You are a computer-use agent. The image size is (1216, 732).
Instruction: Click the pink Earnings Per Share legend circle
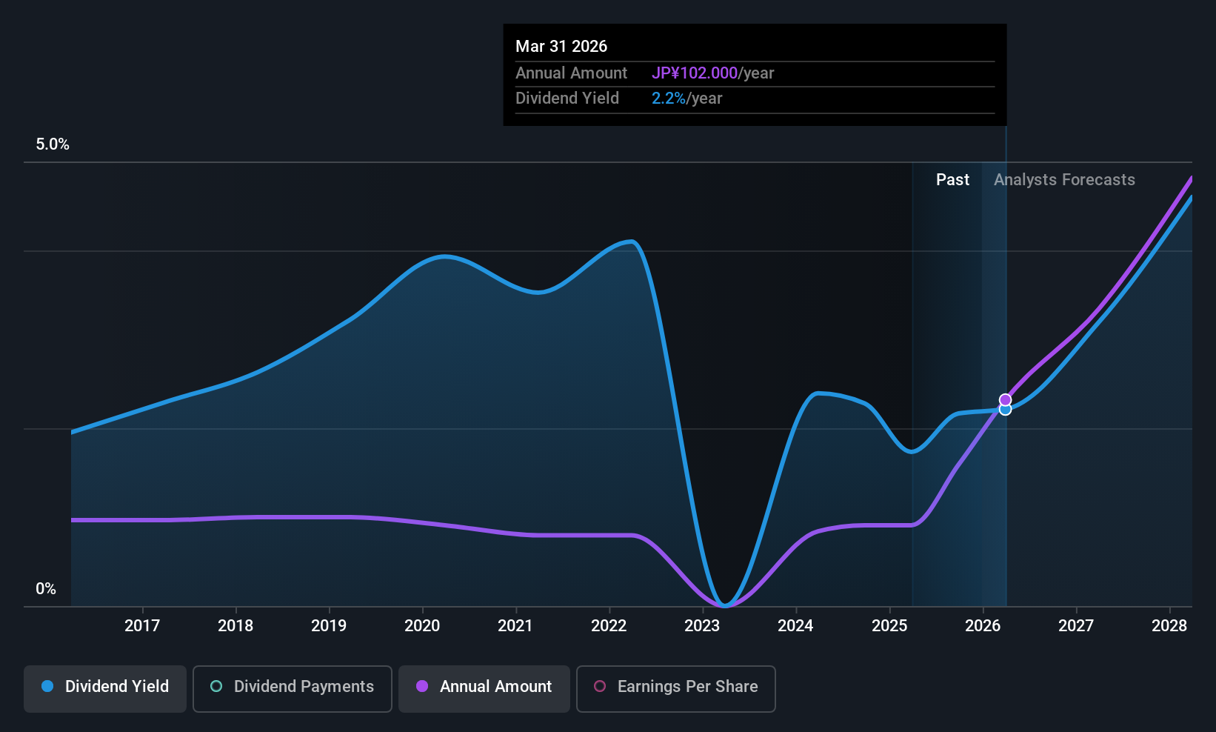click(x=600, y=686)
